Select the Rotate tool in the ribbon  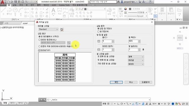pos(37,9)
